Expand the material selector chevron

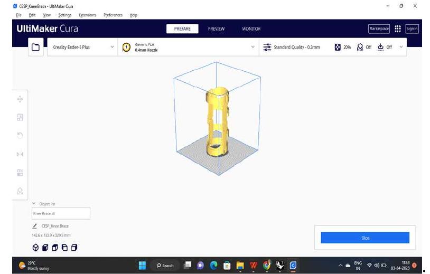click(x=253, y=47)
